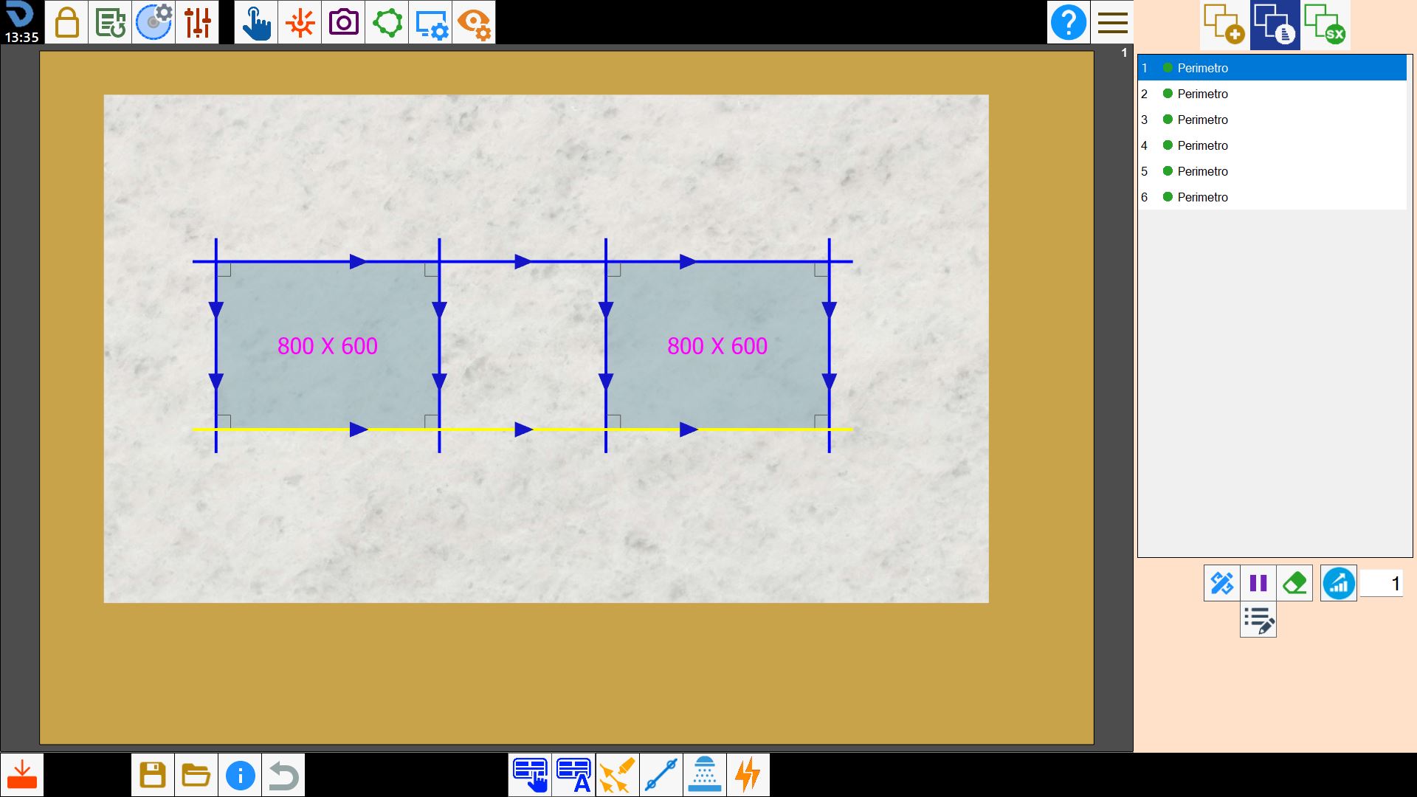Select Perimetro row 1
This screenshot has width=1417, height=797.
tap(1272, 68)
